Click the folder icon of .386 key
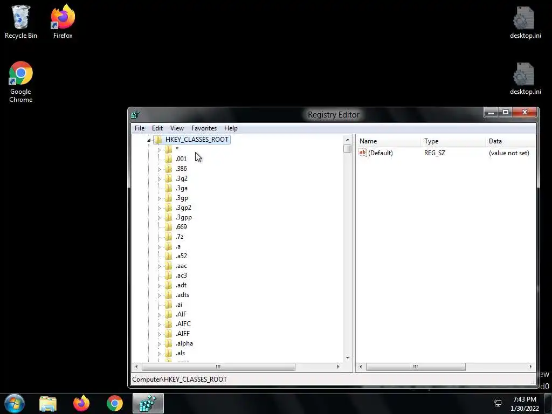The height and width of the screenshot is (414, 552). [169, 169]
